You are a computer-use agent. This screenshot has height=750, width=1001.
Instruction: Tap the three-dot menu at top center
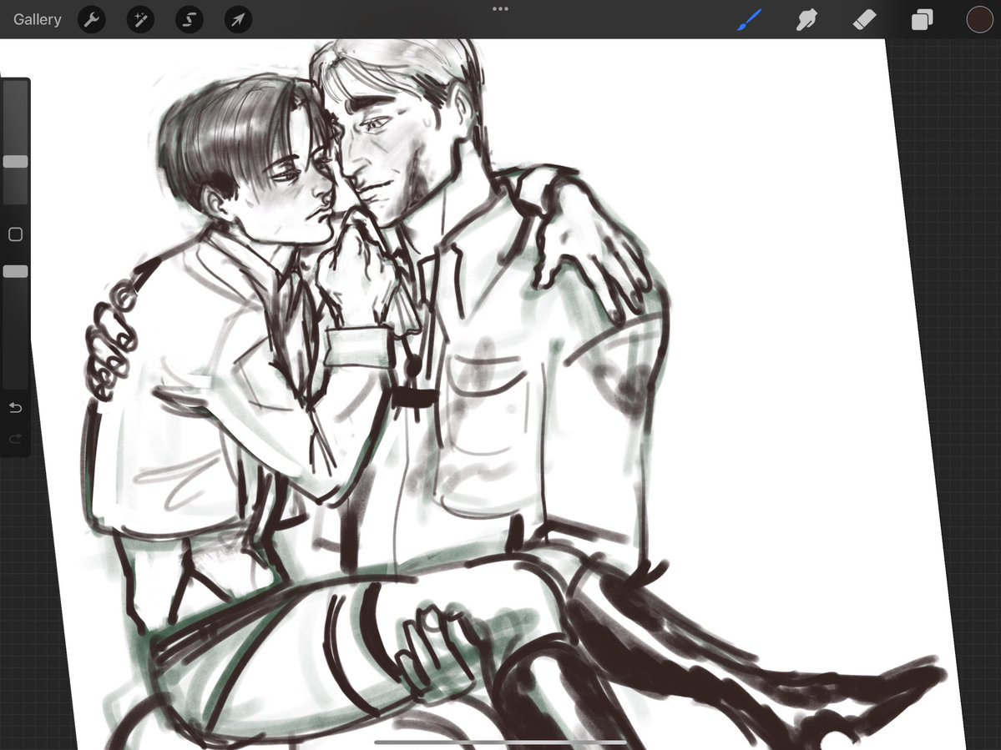(x=501, y=9)
